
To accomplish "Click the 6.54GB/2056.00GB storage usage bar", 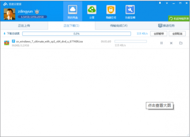I will [32, 17].
